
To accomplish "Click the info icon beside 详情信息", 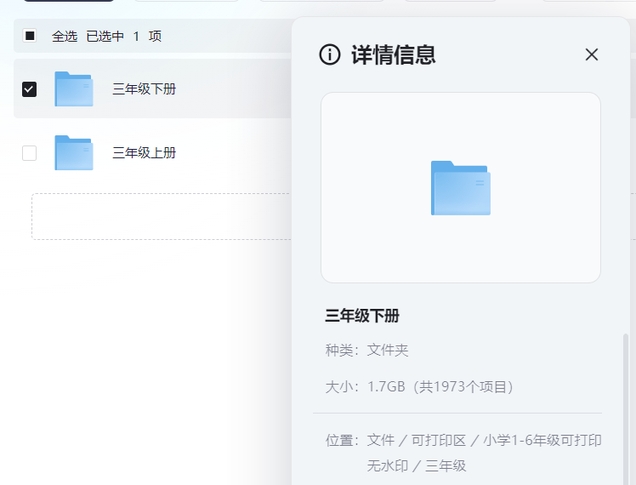I will (x=329, y=54).
